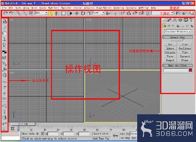Select the Select and Move tool
The width and height of the screenshot is (196, 142).
pyautogui.click(x=77, y=14)
